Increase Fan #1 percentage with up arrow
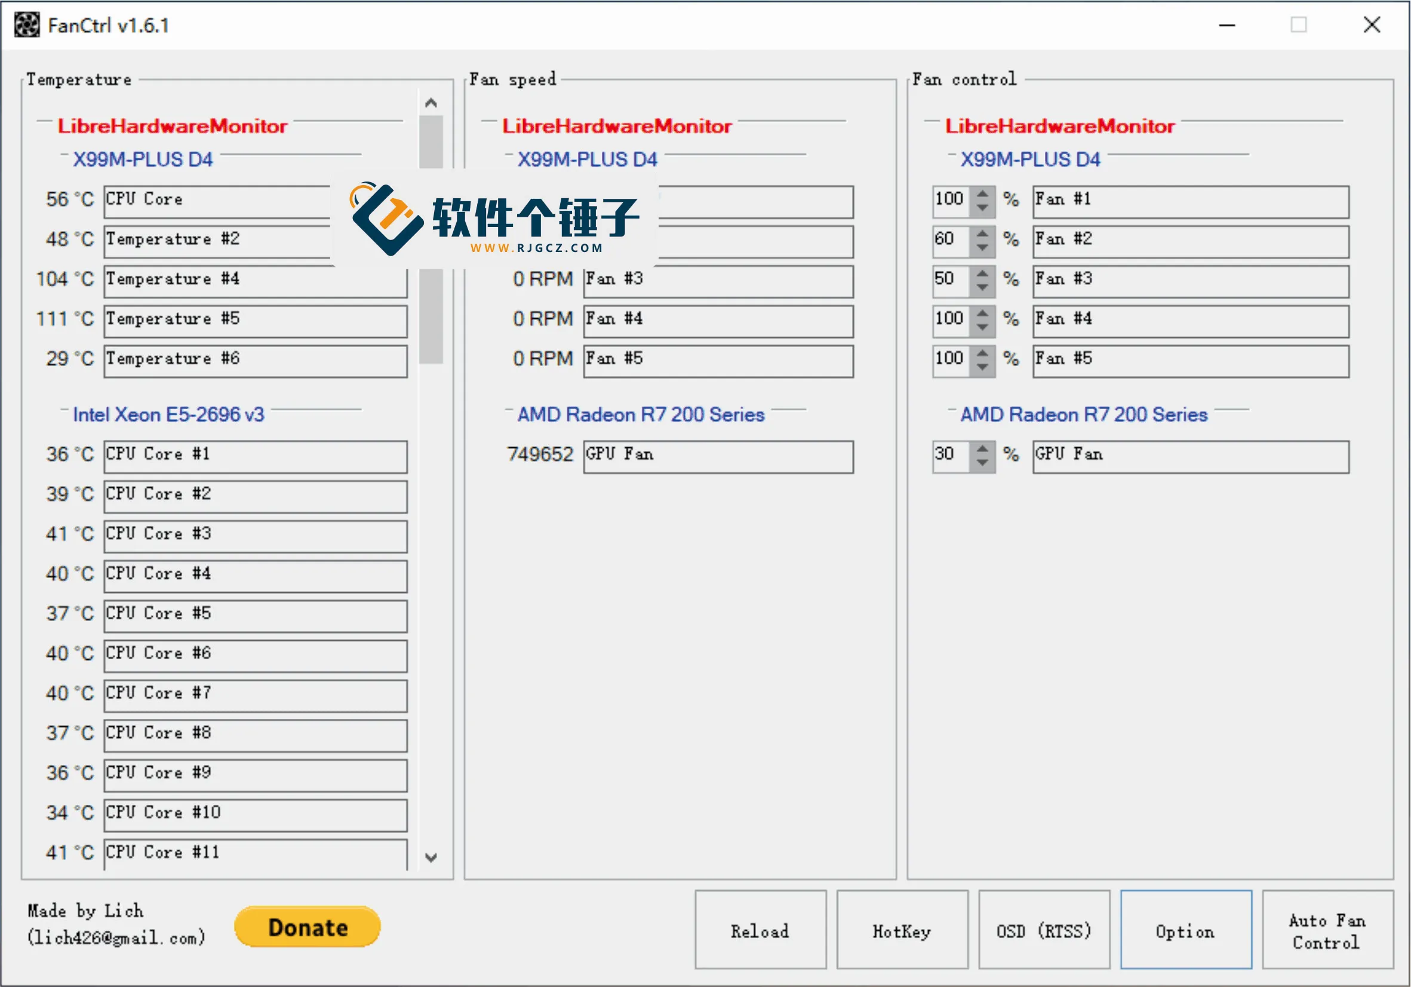The image size is (1411, 987). (983, 193)
